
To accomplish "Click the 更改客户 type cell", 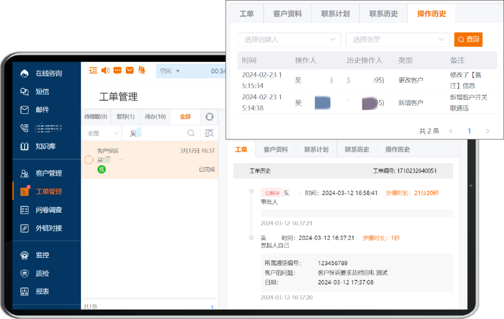I will [x=411, y=80].
